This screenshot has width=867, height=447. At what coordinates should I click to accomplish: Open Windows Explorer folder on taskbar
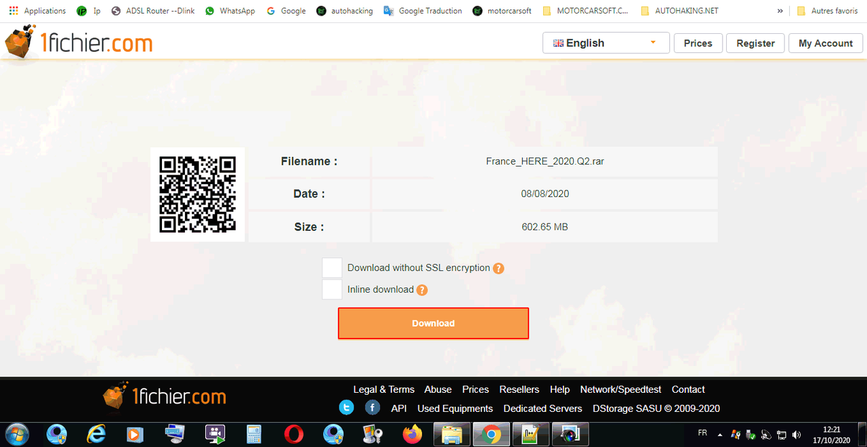click(x=452, y=434)
